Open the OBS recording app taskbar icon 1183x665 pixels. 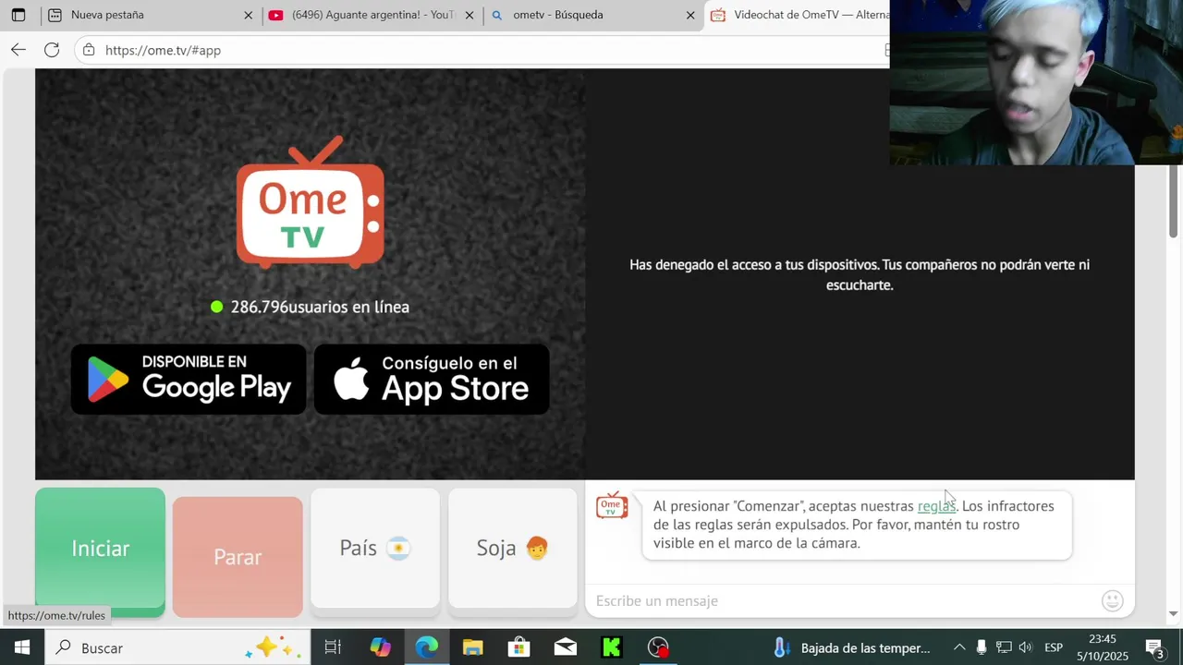click(657, 647)
